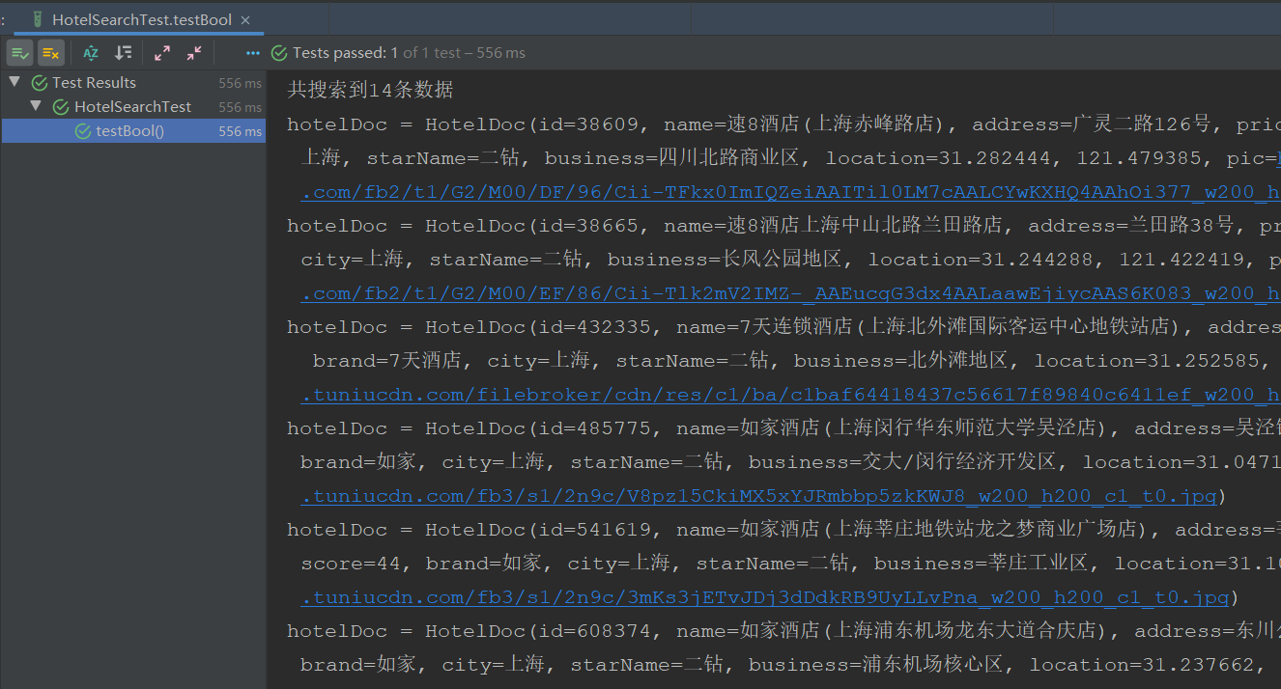Image resolution: width=1281 pixels, height=689 pixels.
Task: Click the hotelDoc line with id=608374
Action: (x=783, y=631)
